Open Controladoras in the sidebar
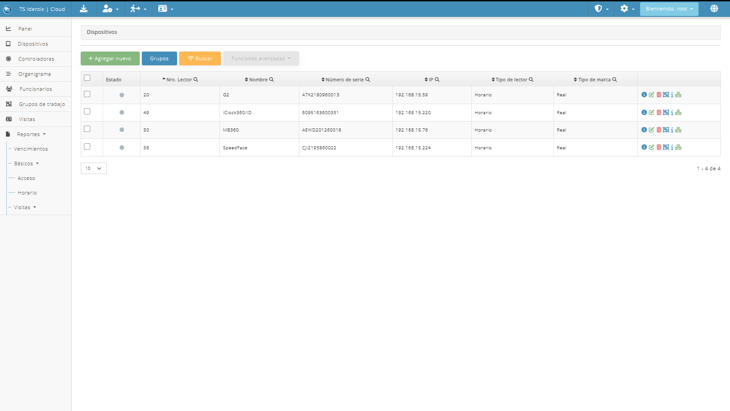730x411 pixels. 36,59
